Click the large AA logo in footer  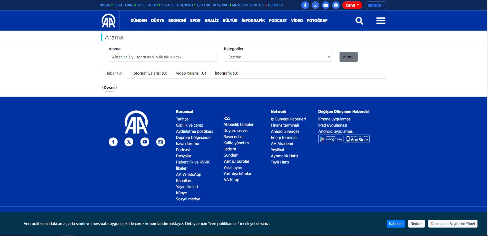click(x=136, y=122)
